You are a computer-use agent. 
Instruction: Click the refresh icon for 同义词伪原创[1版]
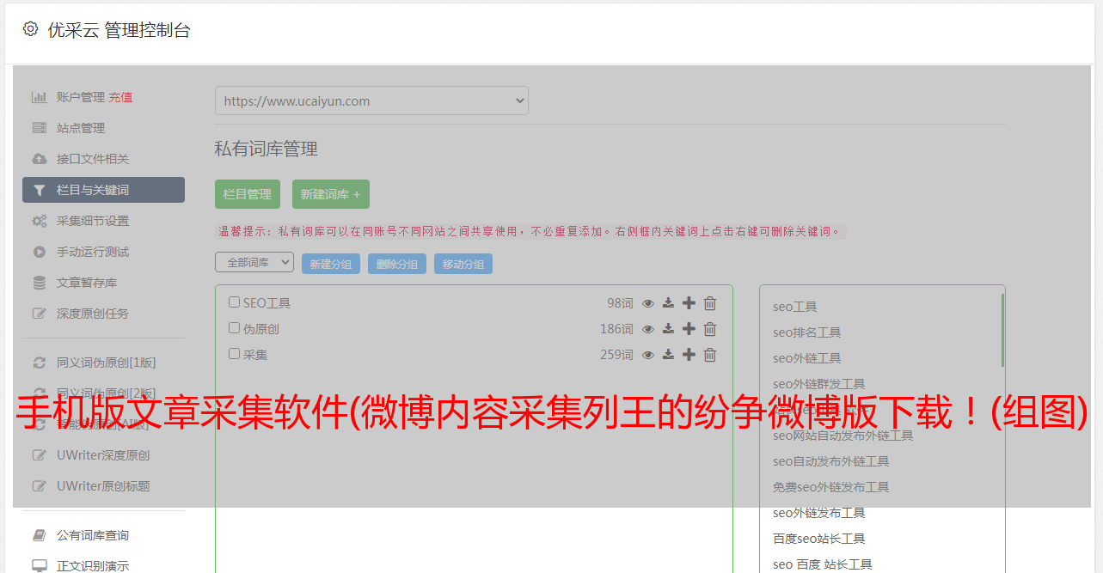point(39,363)
